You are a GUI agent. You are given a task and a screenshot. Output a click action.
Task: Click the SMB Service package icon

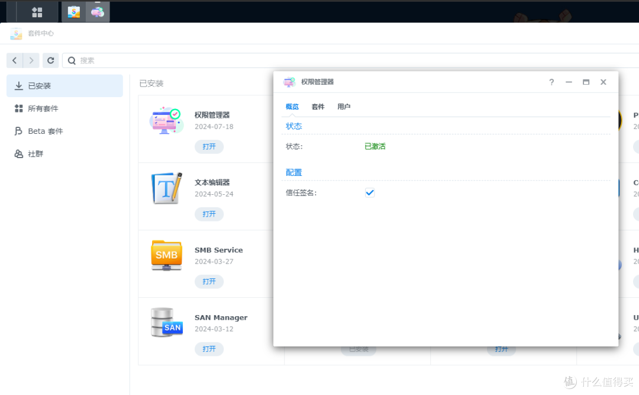[166, 255]
